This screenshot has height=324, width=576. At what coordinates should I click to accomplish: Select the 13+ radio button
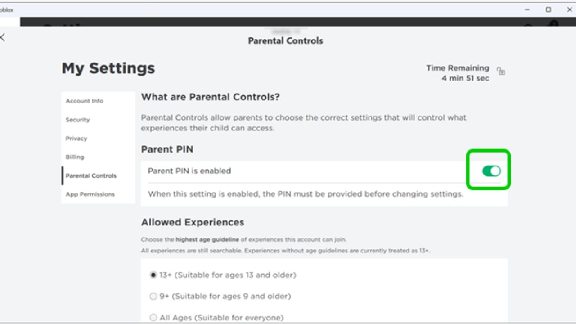[153, 274]
